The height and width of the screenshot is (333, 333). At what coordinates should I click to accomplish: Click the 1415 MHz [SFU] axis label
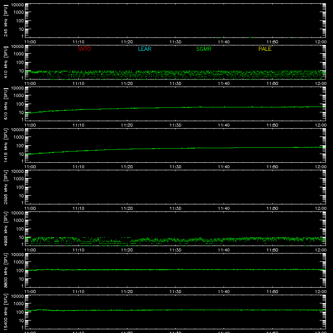pyautogui.click(x=5, y=145)
